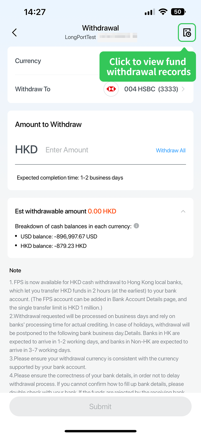201x436 pixels.
Task: Tap the Withdraw To label
Action: pos(33,89)
